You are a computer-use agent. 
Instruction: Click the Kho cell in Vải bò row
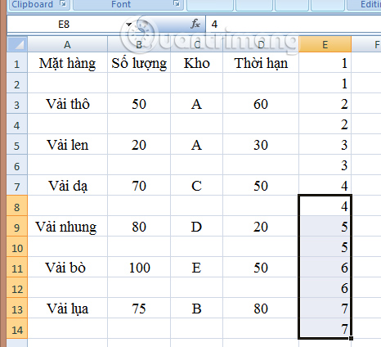[197, 267]
